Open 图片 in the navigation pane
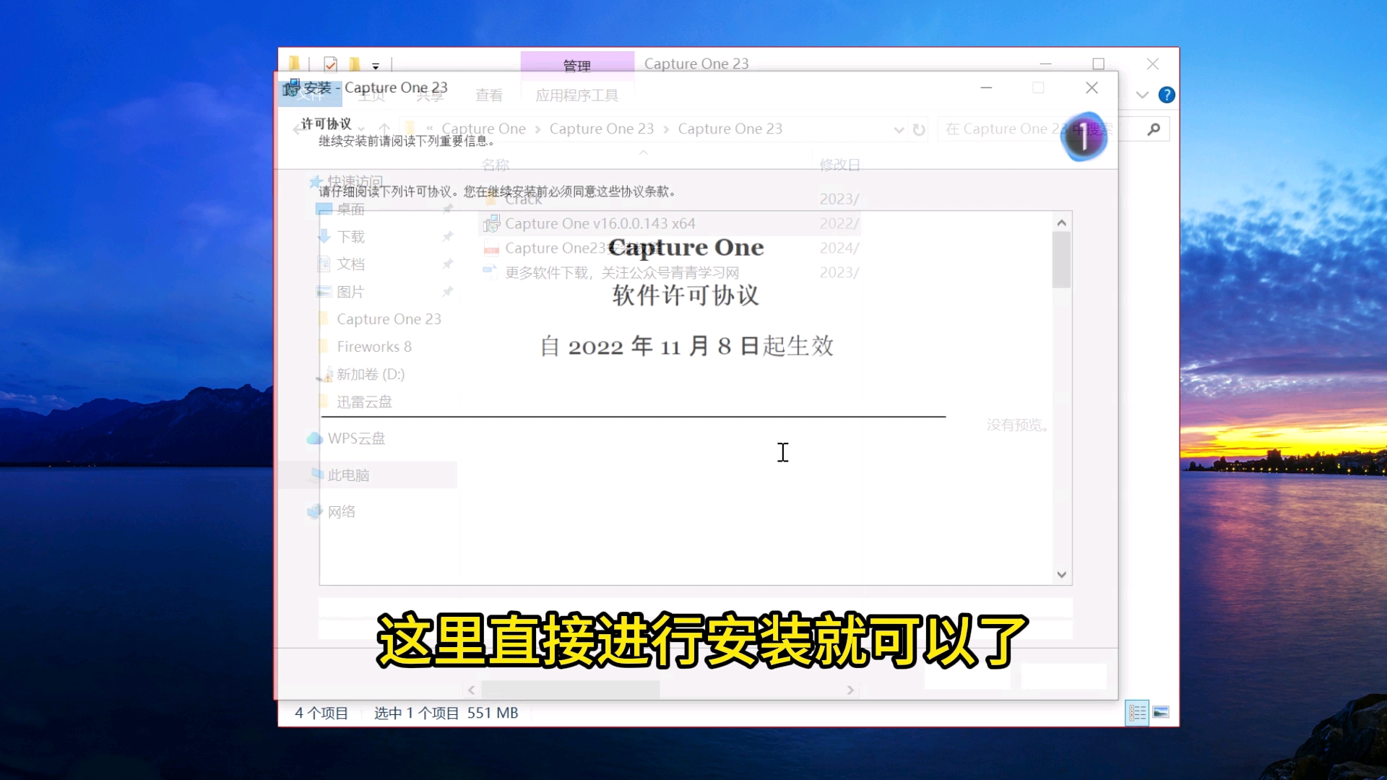Screen dimensions: 1387x780 click(x=350, y=292)
